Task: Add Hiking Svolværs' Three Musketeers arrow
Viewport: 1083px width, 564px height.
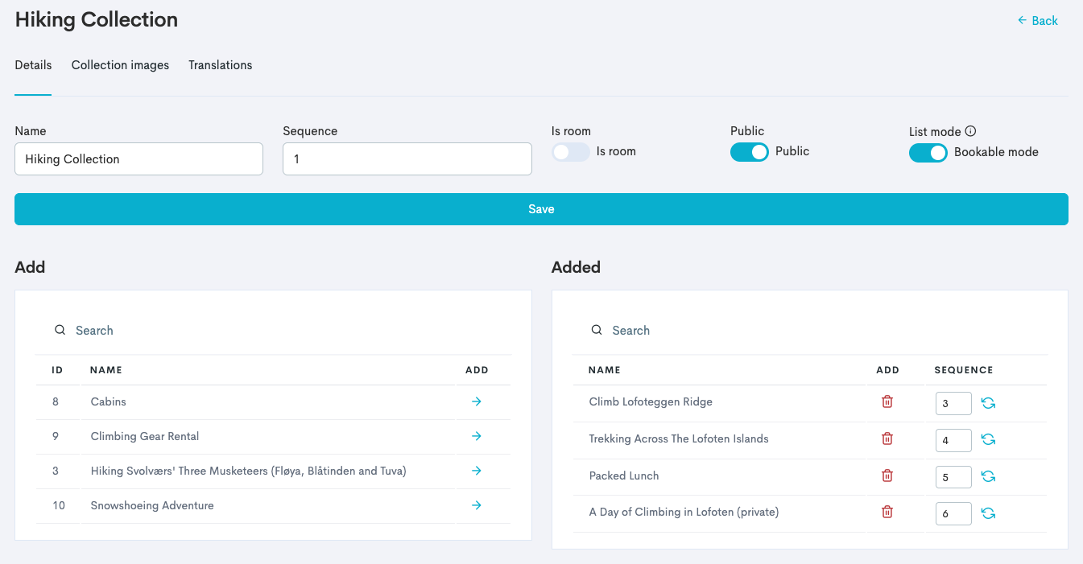Action: tap(477, 471)
